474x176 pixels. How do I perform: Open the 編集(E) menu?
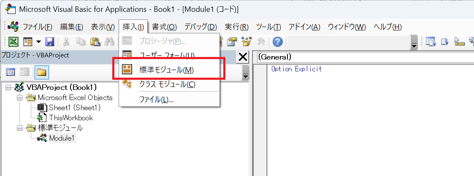coord(72,27)
